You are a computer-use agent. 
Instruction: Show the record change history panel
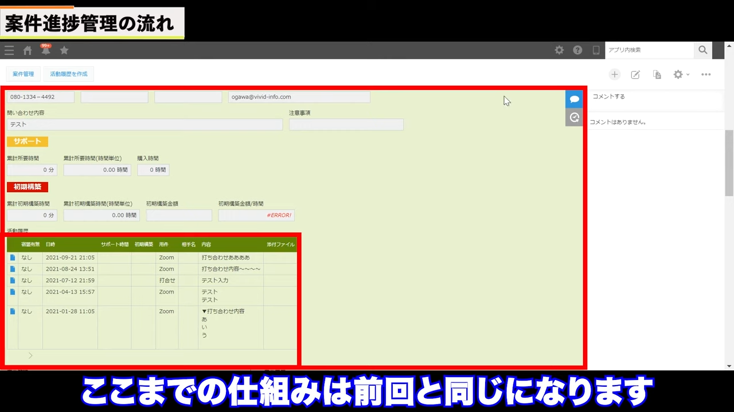coord(574,117)
